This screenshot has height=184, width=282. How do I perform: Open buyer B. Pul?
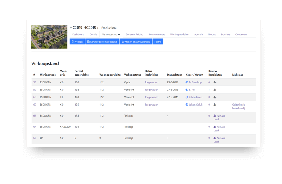192,90
